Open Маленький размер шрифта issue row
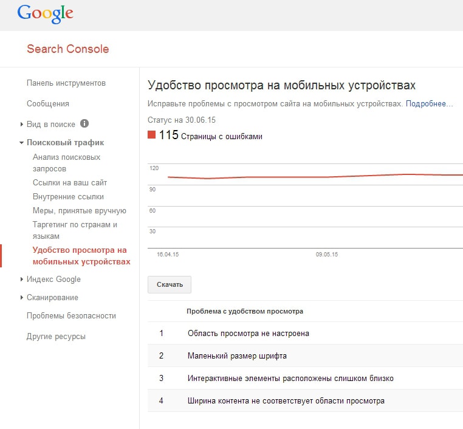Image resolution: width=463 pixels, height=429 pixels. click(x=305, y=355)
